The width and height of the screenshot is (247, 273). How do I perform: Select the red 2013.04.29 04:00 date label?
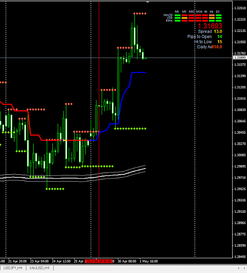(x=99, y=261)
